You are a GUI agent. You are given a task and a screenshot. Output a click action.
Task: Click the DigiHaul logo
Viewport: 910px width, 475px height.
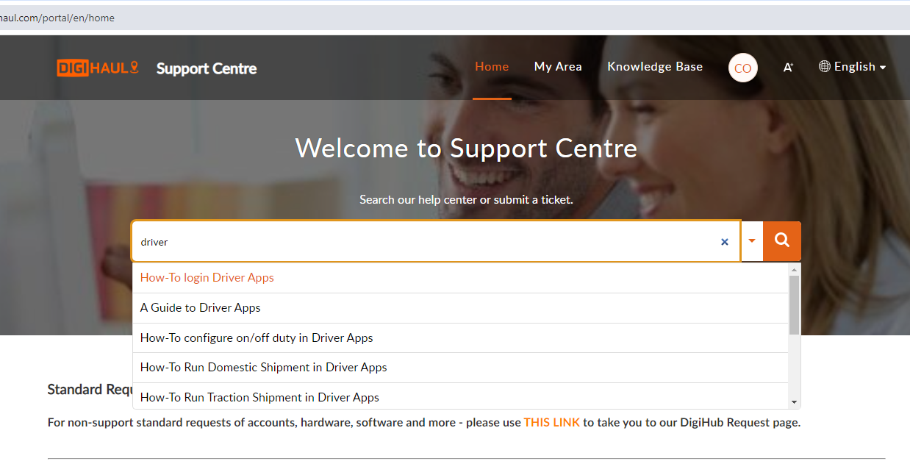(98, 68)
